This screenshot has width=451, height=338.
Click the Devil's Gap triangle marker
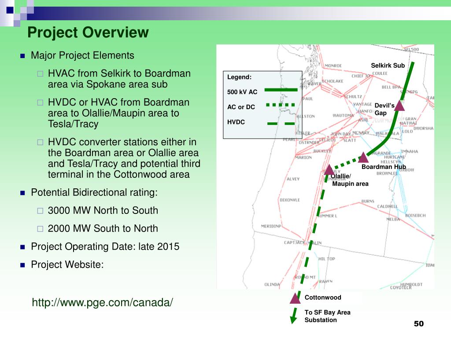pyautogui.click(x=399, y=106)
